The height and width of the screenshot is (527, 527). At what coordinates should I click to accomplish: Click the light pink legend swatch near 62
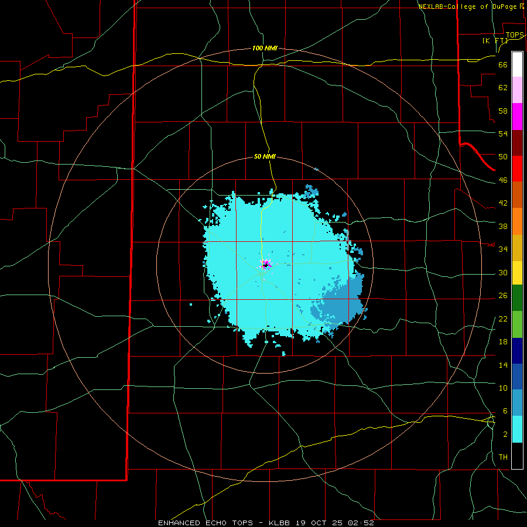[517, 90]
